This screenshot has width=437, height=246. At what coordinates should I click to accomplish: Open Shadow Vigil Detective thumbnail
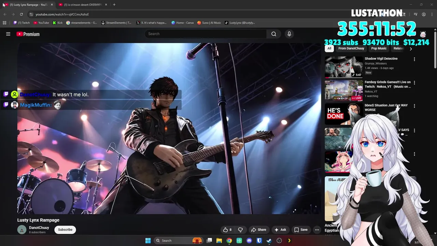(343, 67)
